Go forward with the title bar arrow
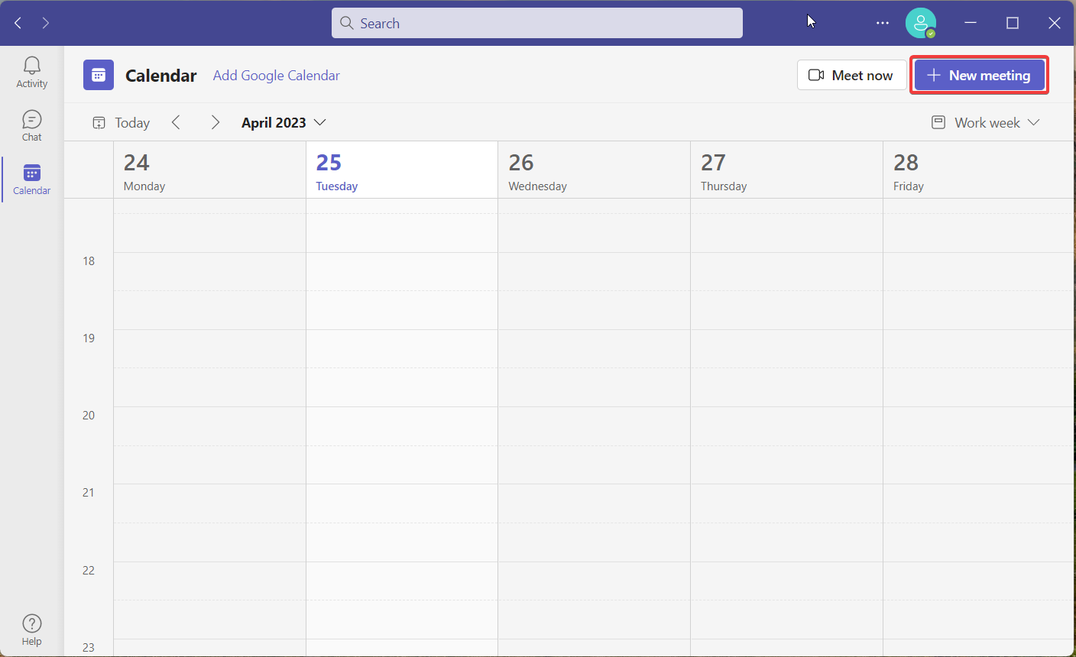The width and height of the screenshot is (1076, 657). (x=46, y=23)
